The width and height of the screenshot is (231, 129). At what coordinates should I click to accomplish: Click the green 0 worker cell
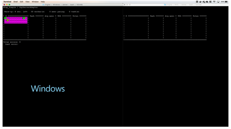coord(6,18)
